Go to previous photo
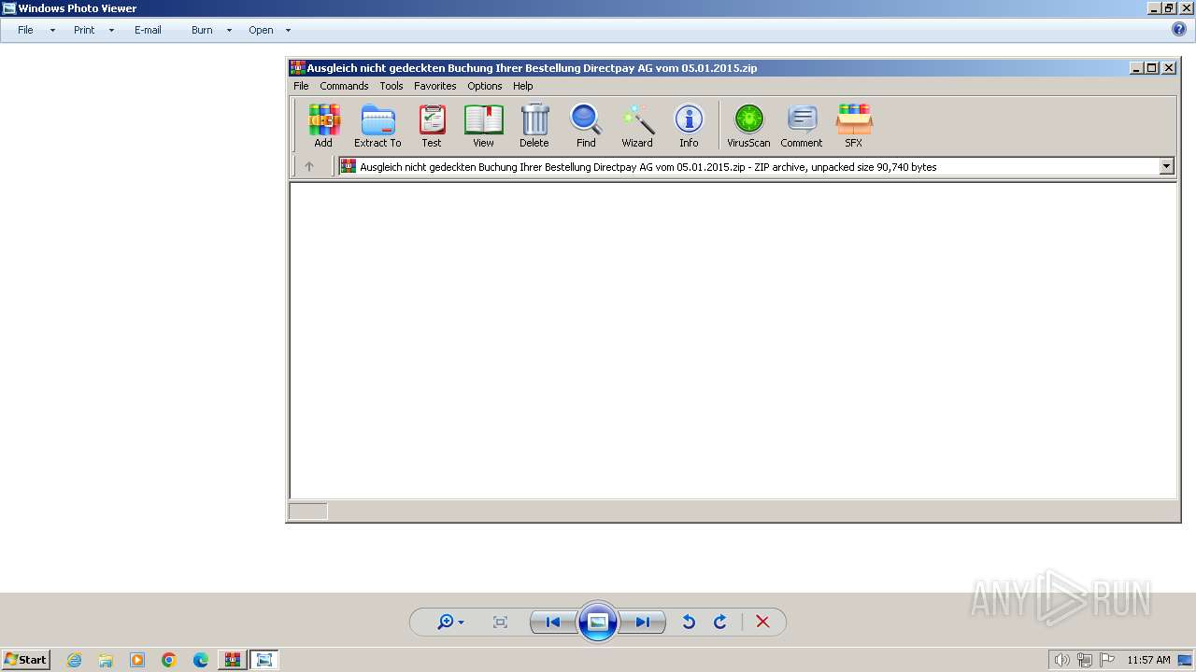The image size is (1196, 672). [552, 623]
